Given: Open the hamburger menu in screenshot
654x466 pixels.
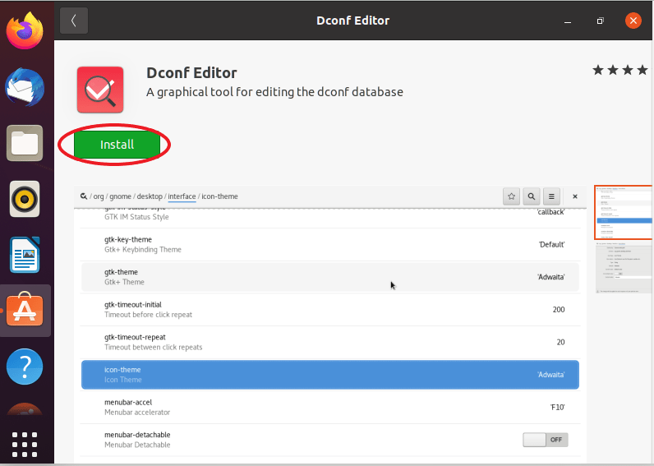Looking at the screenshot, I should (551, 196).
